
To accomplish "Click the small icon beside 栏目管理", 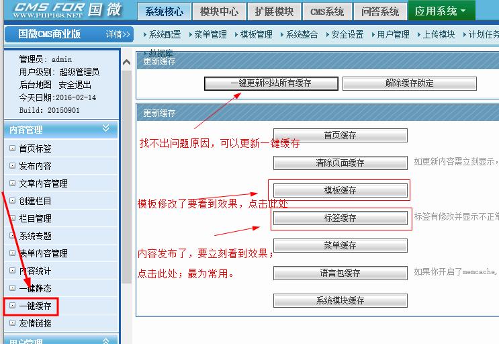I will (x=12, y=218).
